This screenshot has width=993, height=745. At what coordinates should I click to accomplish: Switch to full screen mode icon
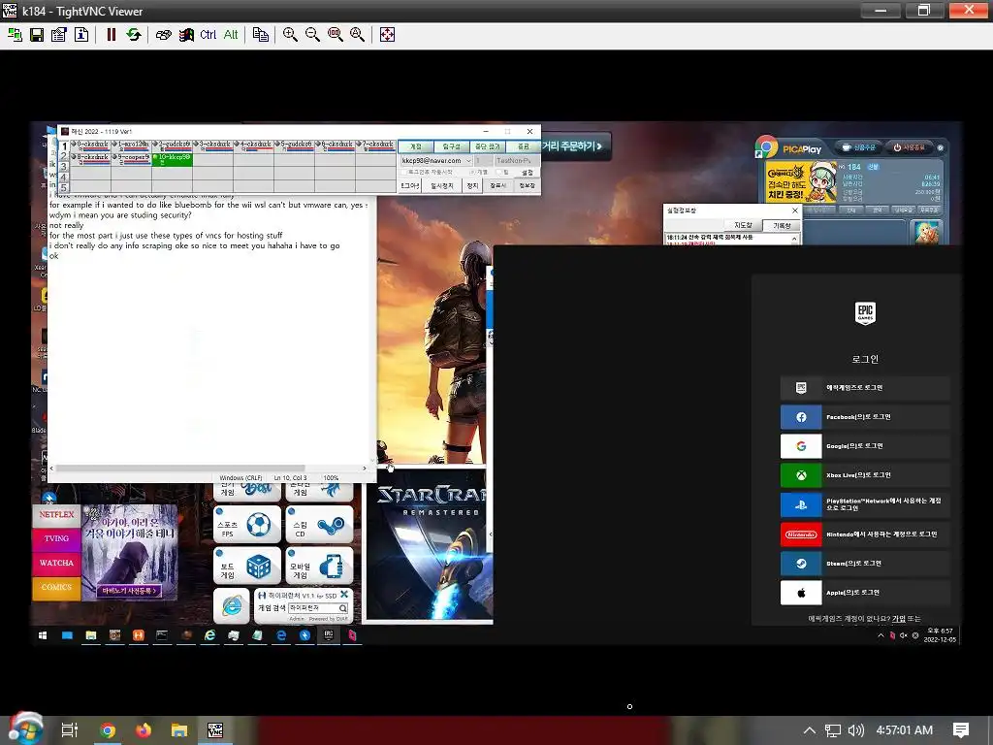[387, 35]
